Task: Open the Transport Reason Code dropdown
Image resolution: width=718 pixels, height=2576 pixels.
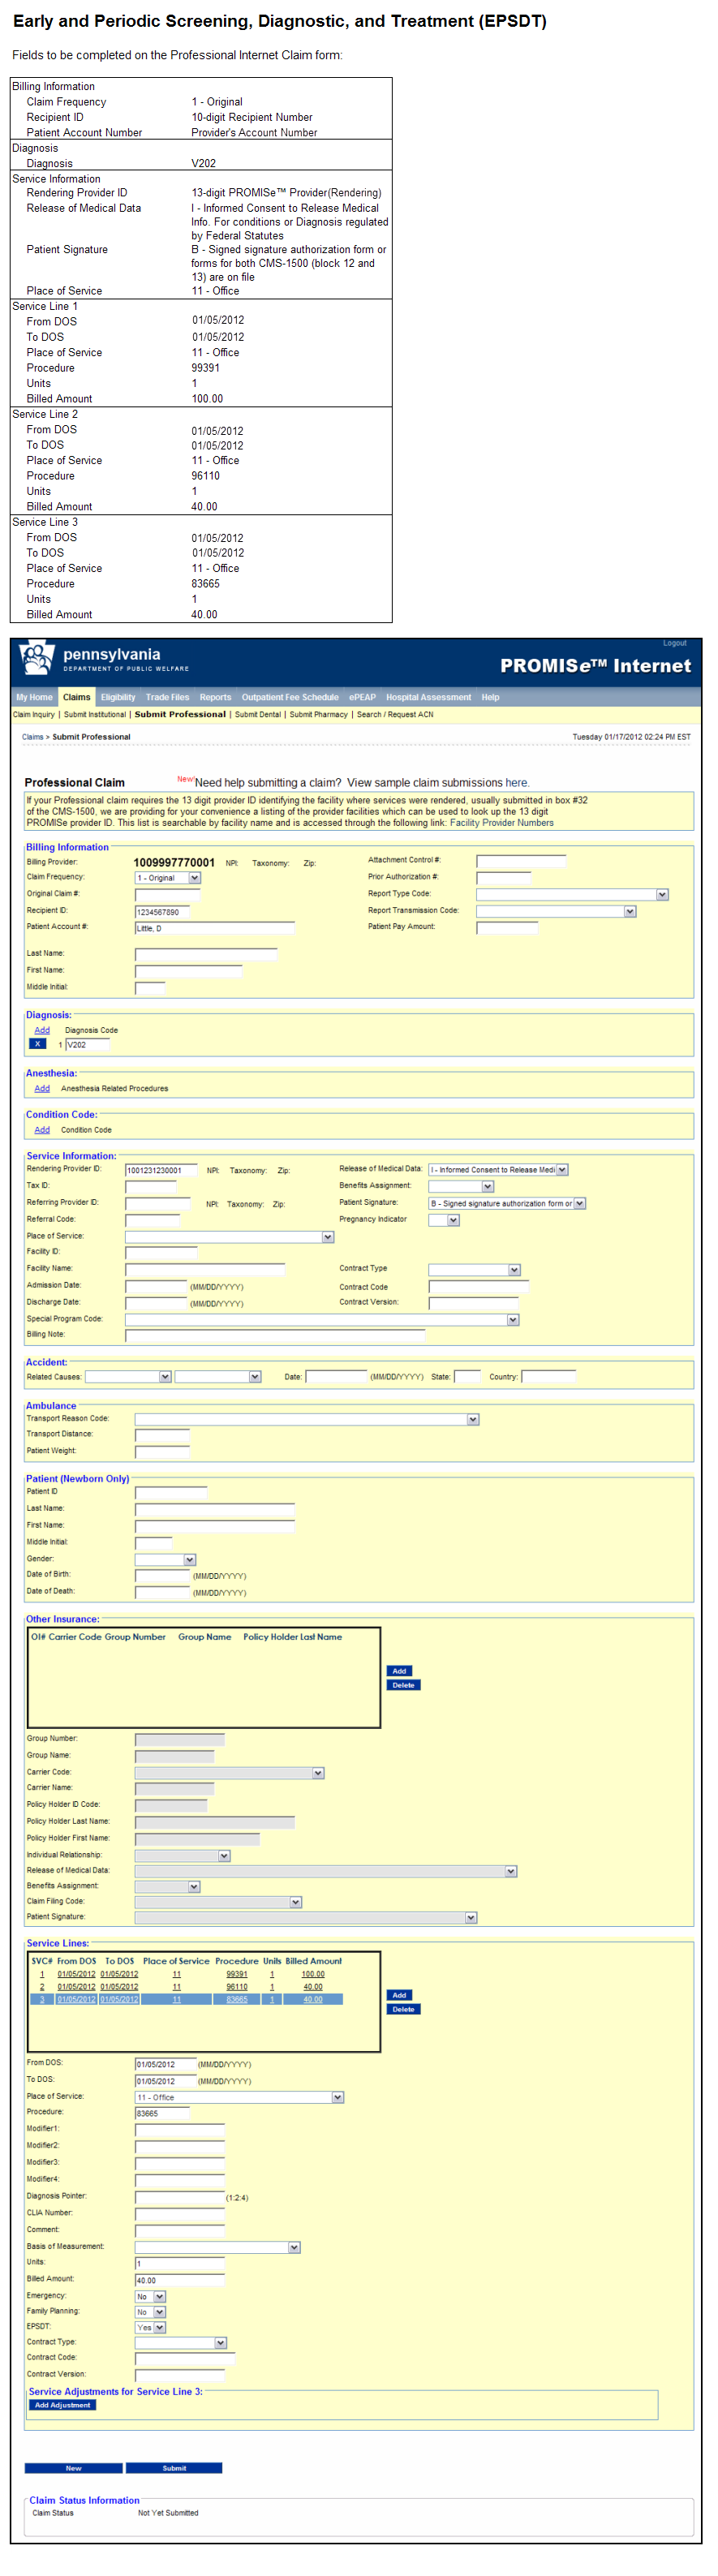Action: [x=473, y=1419]
